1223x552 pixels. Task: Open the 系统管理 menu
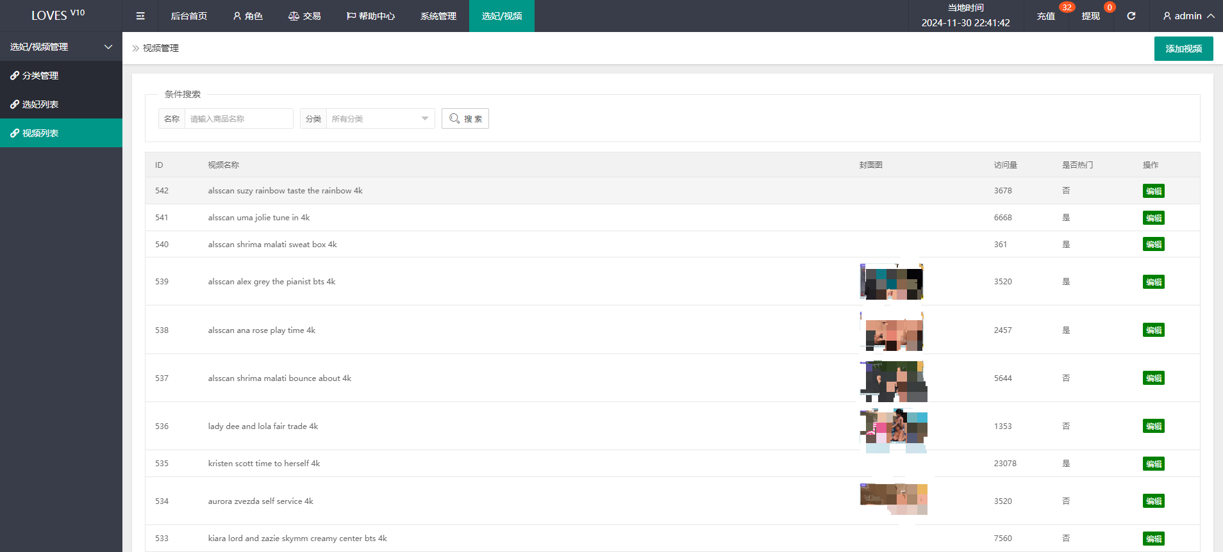tap(438, 16)
